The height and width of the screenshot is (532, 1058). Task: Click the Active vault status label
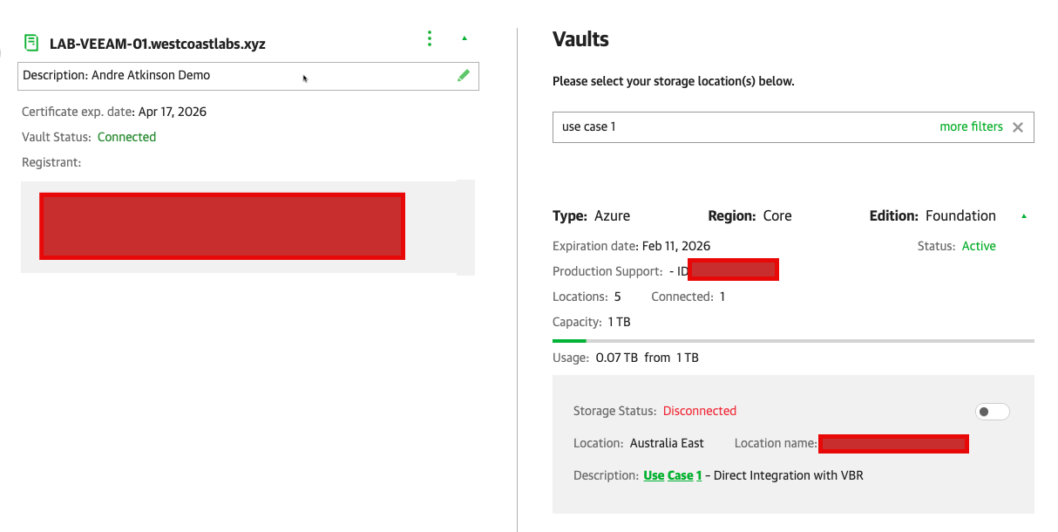978,246
